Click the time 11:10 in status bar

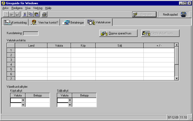coord(183,117)
